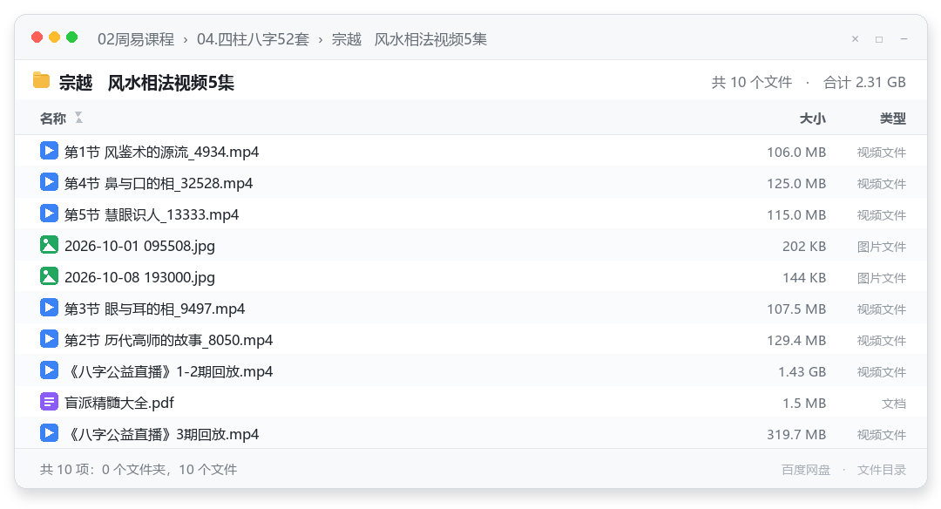Sort by 名称 column header
941x509 pixels.
pyautogui.click(x=53, y=119)
